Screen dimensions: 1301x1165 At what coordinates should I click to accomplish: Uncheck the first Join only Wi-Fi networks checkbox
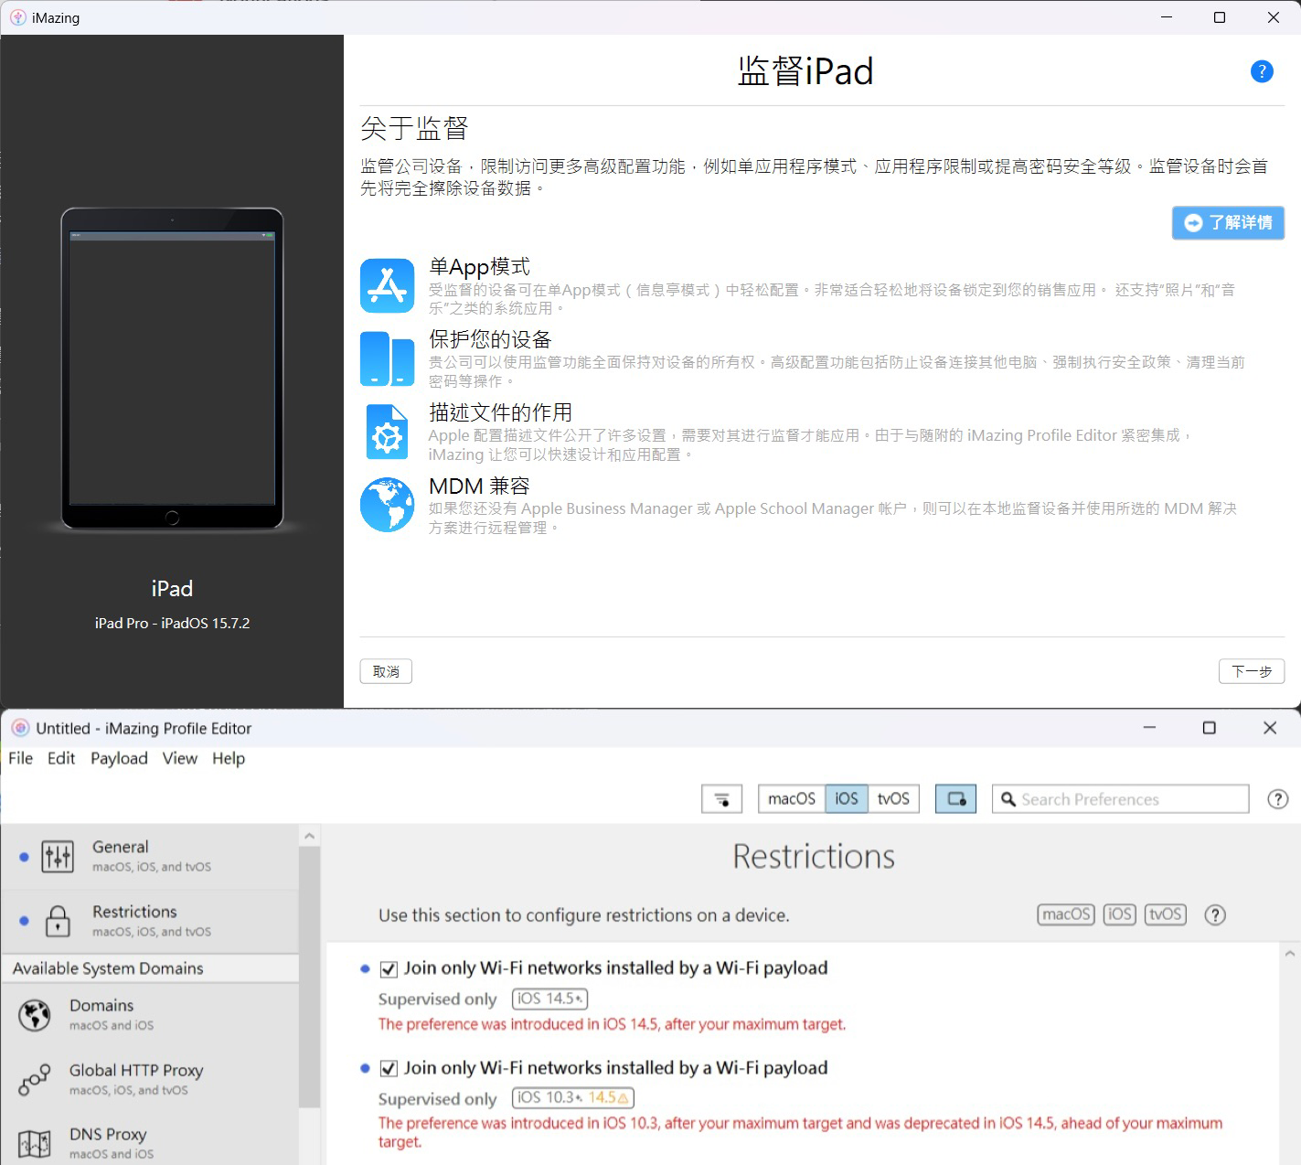coord(389,969)
